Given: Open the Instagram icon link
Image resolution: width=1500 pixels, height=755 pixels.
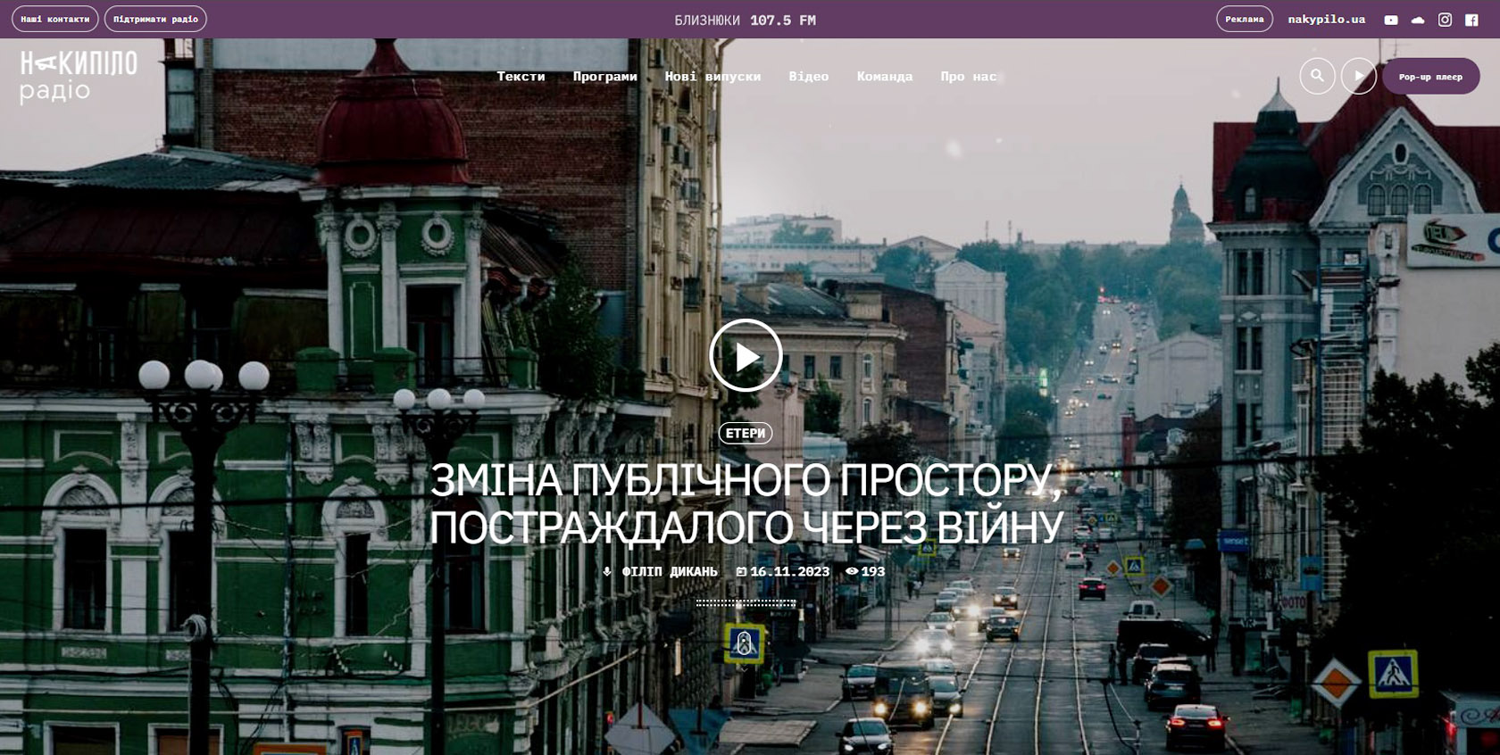Looking at the screenshot, I should 1445,20.
